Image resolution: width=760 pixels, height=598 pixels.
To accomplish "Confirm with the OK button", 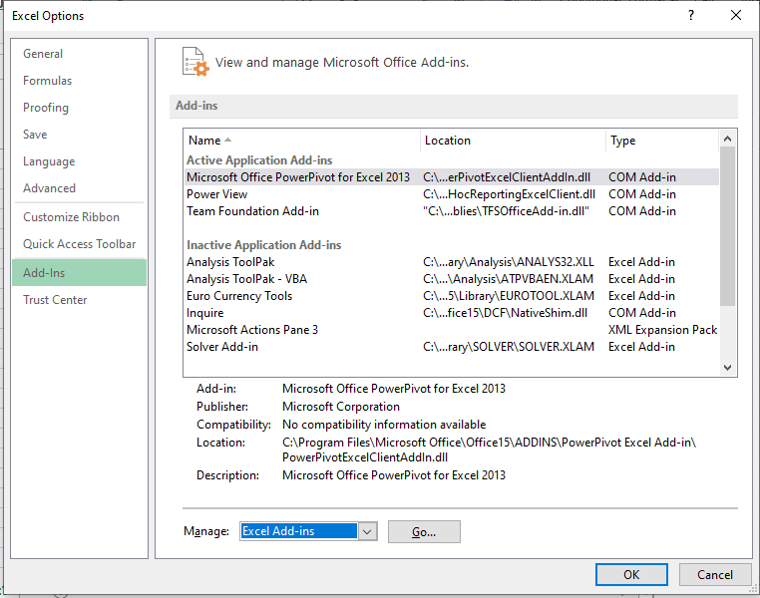I will 631,574.
